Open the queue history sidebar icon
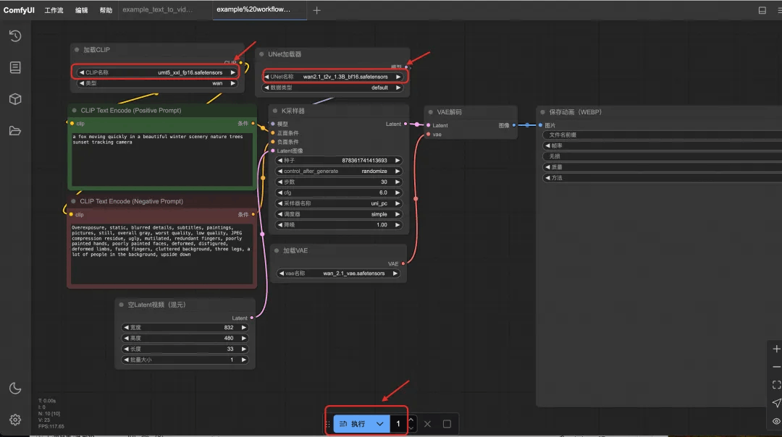 15,36
